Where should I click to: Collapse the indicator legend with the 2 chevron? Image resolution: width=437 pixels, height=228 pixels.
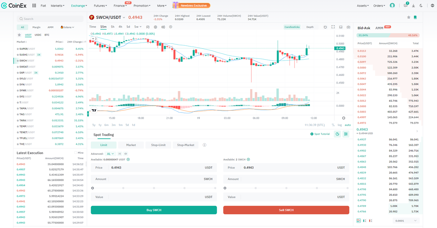(x=94, y=38)
